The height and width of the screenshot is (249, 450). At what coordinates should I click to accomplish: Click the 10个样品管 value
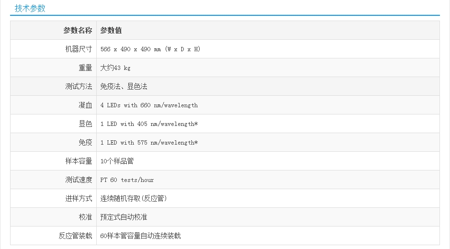click(x=117, y=161)
